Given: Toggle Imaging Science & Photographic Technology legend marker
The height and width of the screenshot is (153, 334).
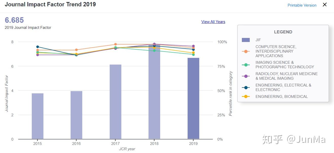Looking at the screenshot, I should pos(246,65).
